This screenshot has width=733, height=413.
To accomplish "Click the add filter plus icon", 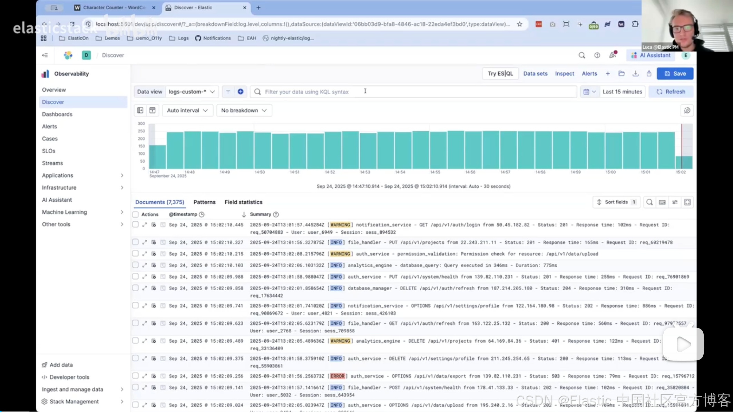I will (x=241, y=92).
